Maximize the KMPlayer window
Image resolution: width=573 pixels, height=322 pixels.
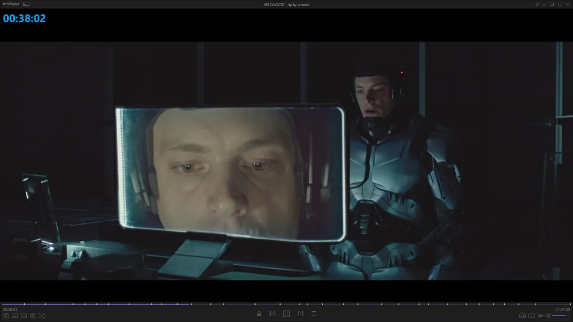coord(552,4)
